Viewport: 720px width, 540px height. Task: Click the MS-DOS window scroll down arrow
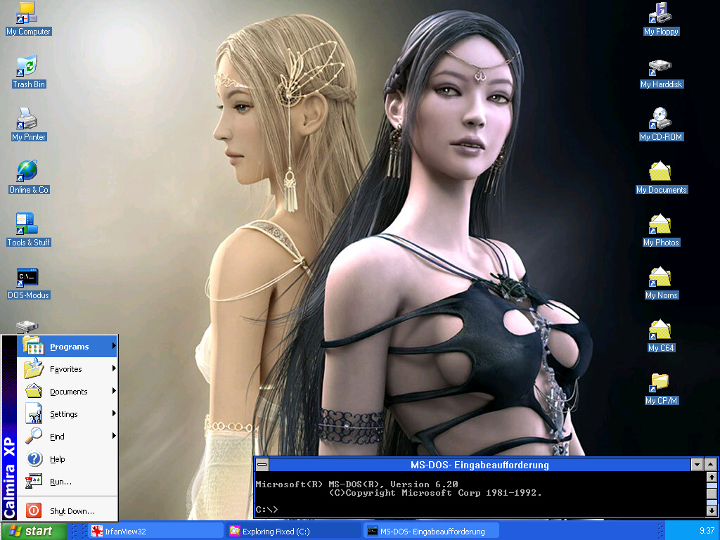point(712,510)
